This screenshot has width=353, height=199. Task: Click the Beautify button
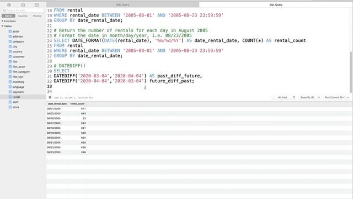pos(307,97)
